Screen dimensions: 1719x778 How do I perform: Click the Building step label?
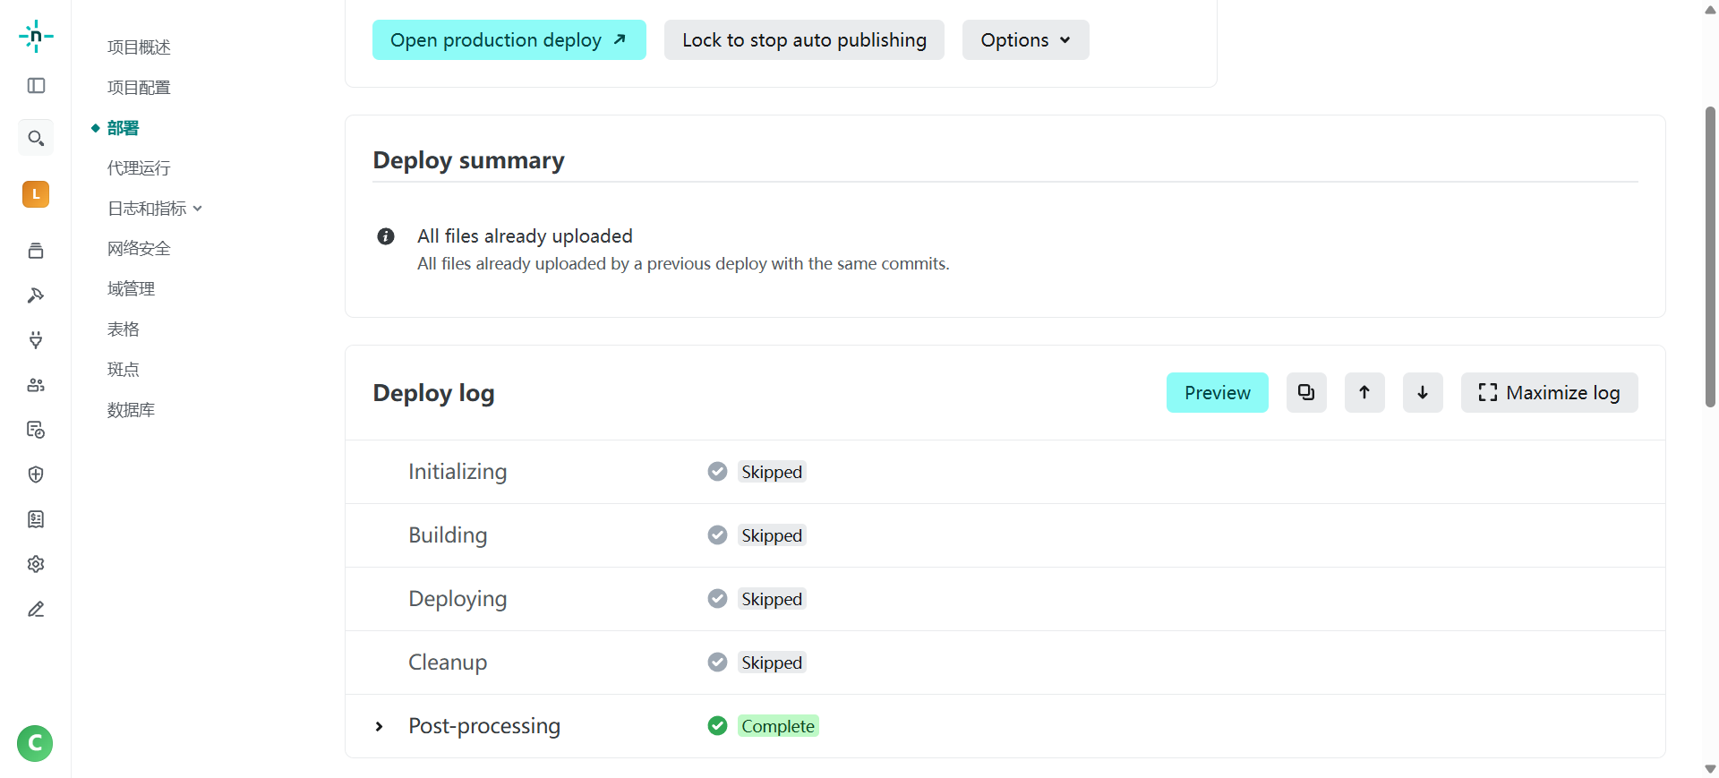pyautogui.click(x=448, y=535)
